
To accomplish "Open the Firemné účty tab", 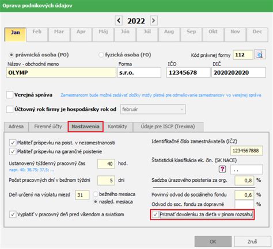I will click(x=48, y=127).
